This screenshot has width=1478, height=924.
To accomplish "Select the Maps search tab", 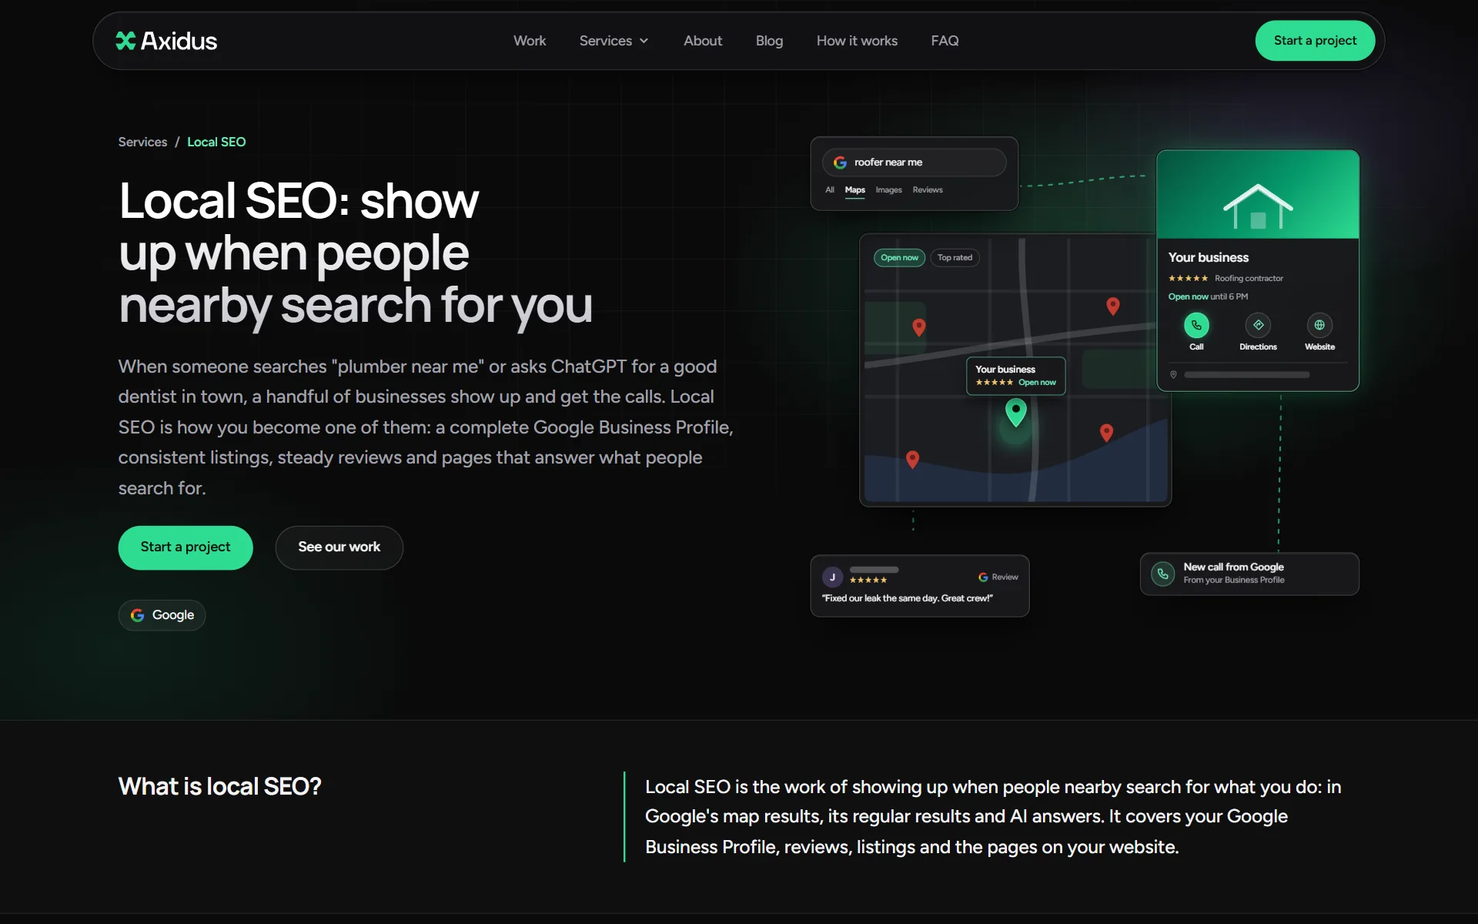I will (855, 190).
